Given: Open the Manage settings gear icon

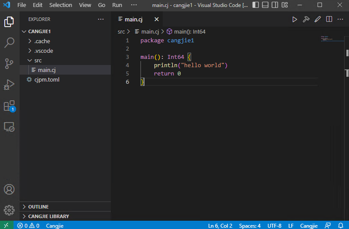Looking at the screenshot, I should [9, 210].
